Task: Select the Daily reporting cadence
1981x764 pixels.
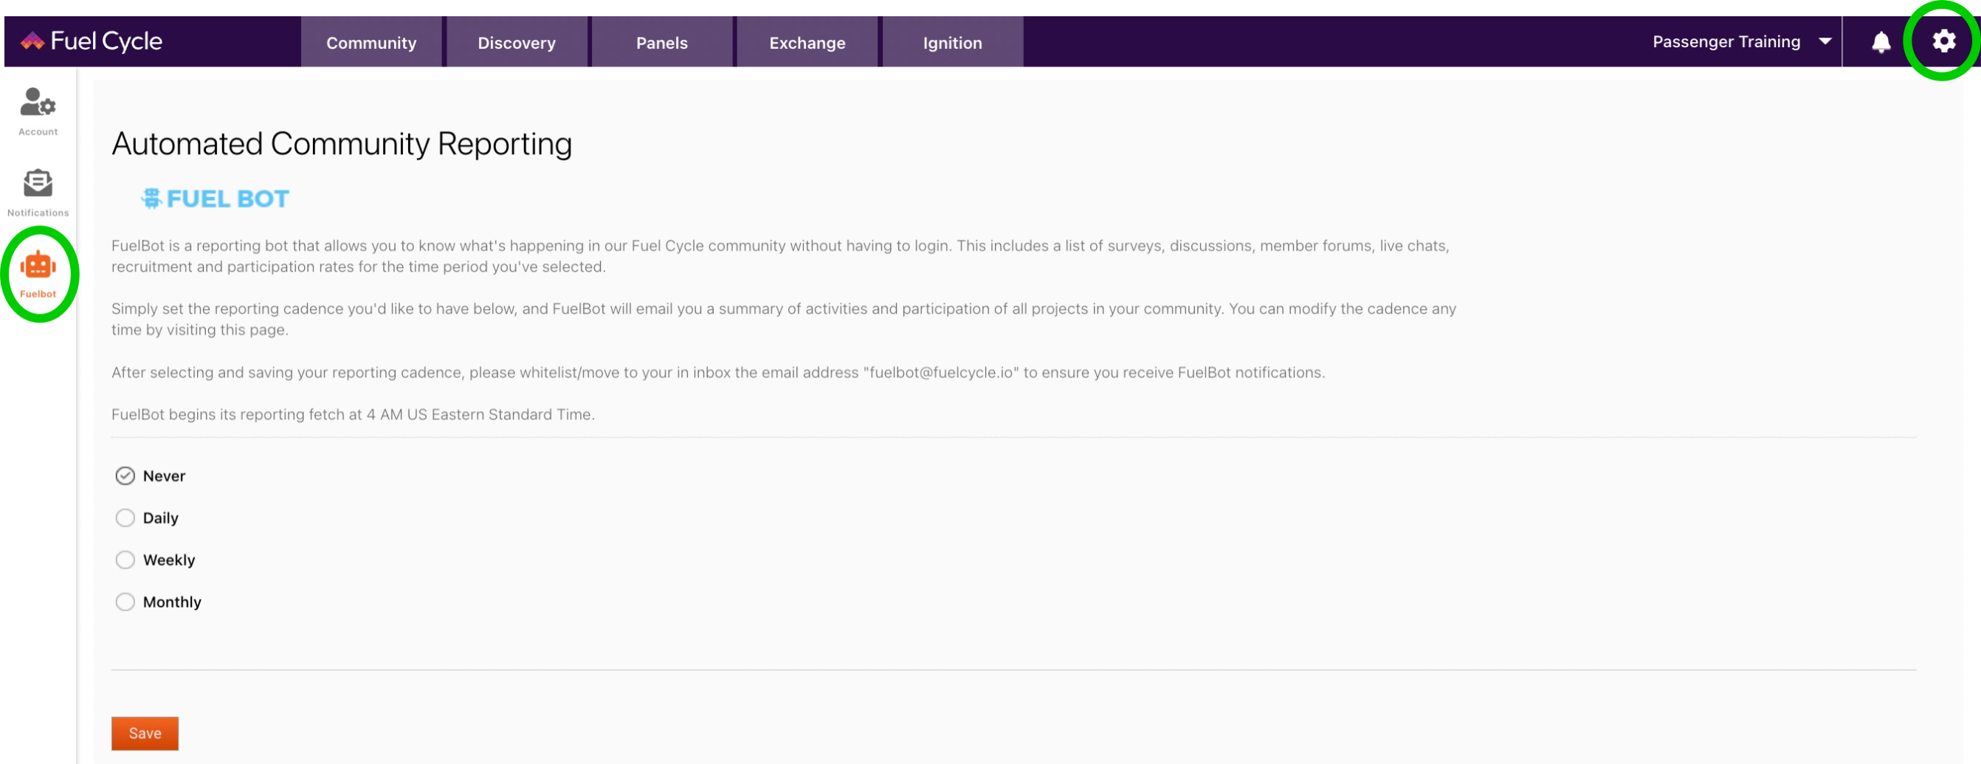Action: pos(125,517)
